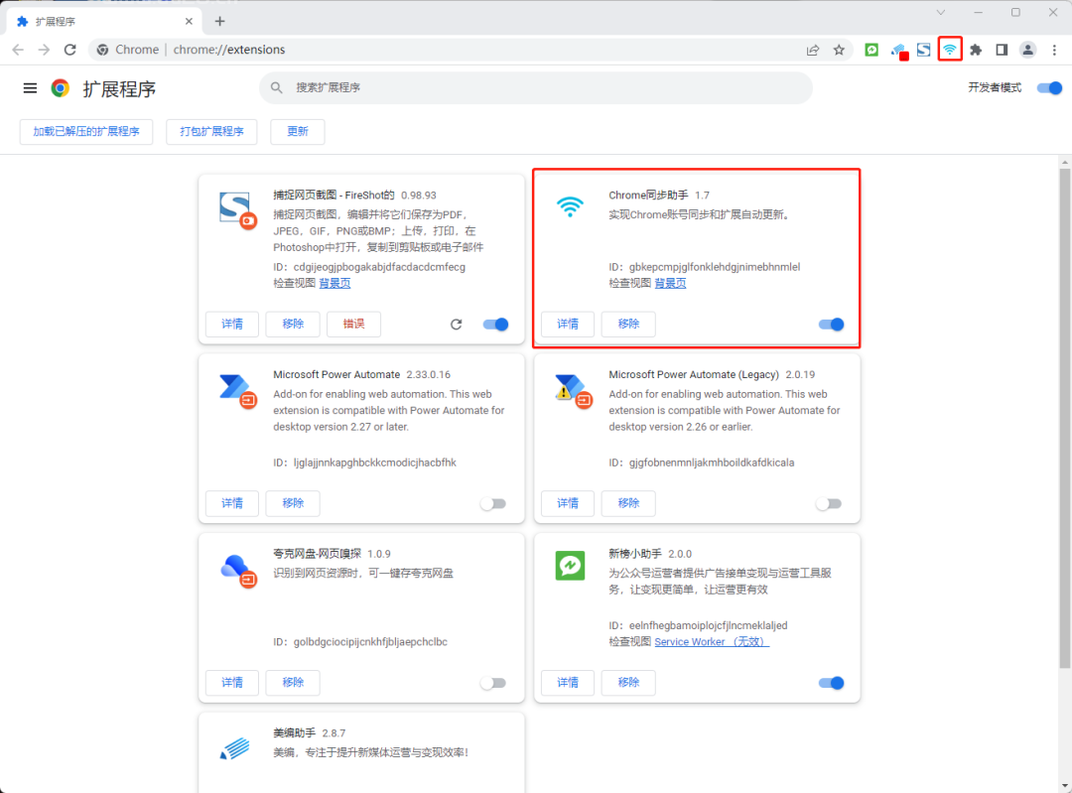Viewport: 1072px width, 793px height.
Task: Disable the FireShot extension toggle
Action: coord(495,324)
